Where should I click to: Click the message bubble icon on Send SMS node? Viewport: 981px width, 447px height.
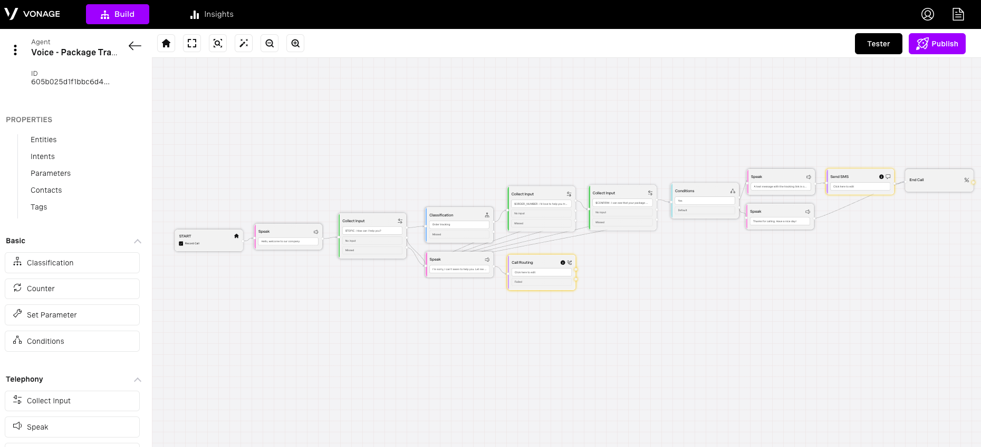888,176
